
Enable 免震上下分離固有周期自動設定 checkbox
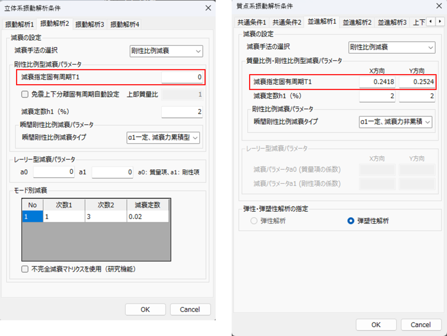click(x=25, y=94)
